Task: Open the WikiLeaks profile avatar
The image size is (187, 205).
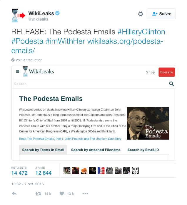Action: 18,16
